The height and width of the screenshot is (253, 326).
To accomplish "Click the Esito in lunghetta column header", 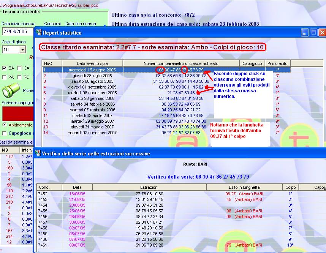I will [x=244, y=187].
